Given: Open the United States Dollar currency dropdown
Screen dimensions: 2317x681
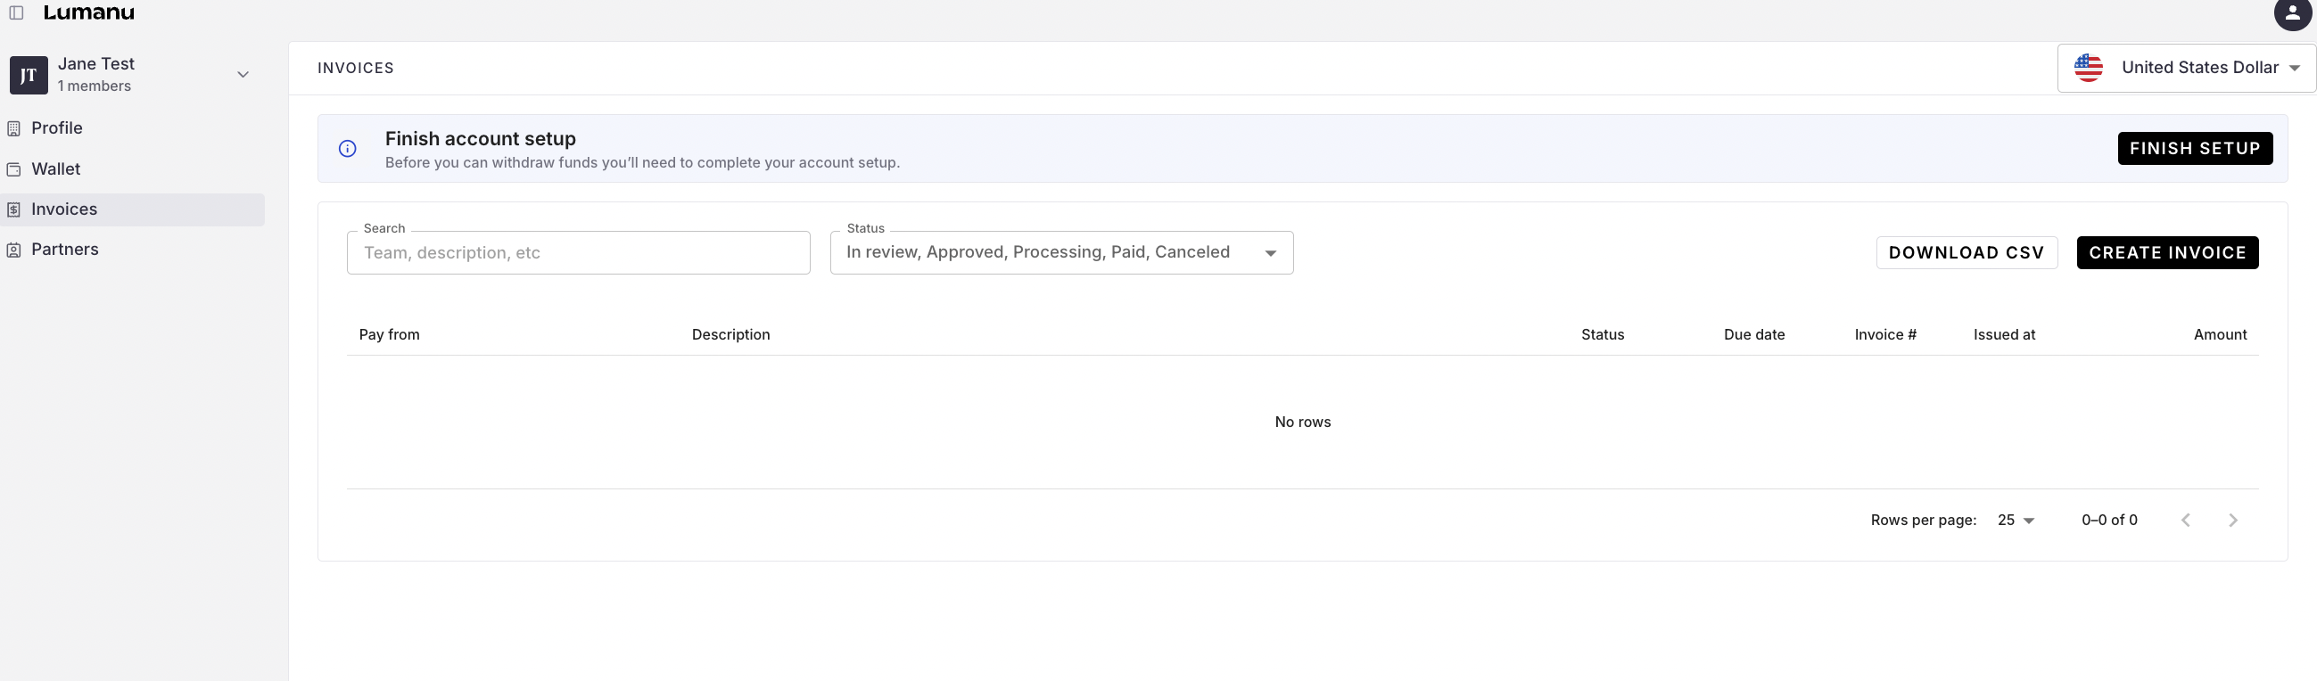Looking at the screenshot, I should tap(2199, 69).
